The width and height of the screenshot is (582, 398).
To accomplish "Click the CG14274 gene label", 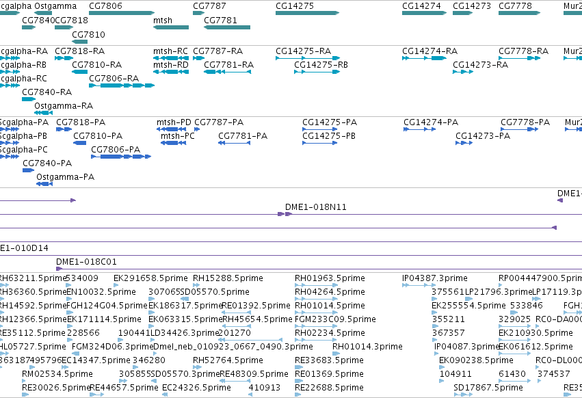I will pyautogui.click(x=422, y=6).
